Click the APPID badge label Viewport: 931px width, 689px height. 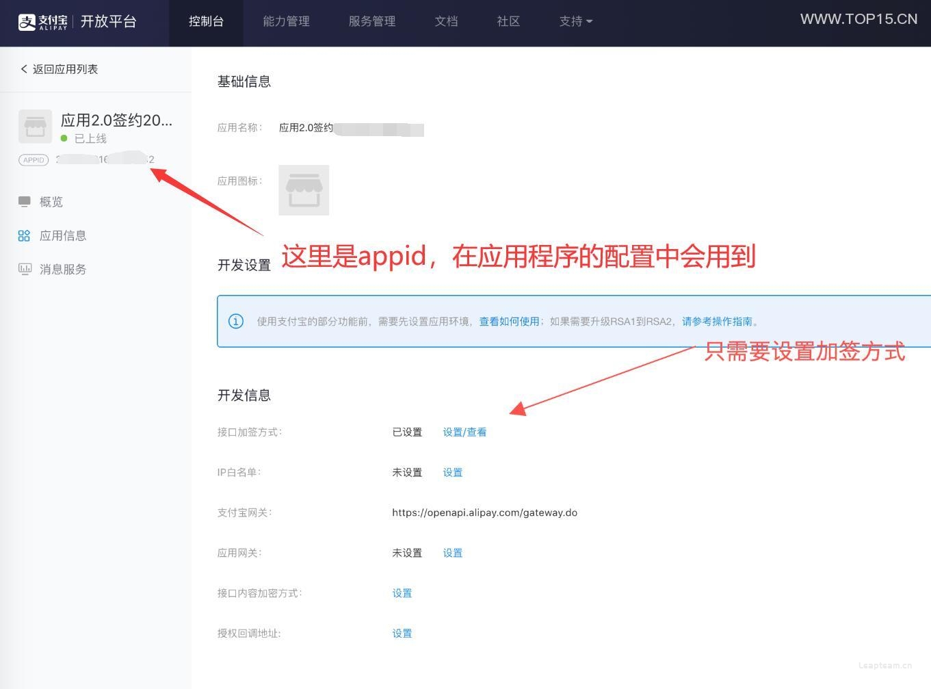pos(34,160)
